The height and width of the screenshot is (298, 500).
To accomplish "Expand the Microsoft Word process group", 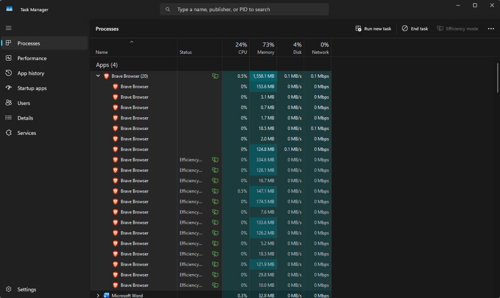I will point(98,296).
